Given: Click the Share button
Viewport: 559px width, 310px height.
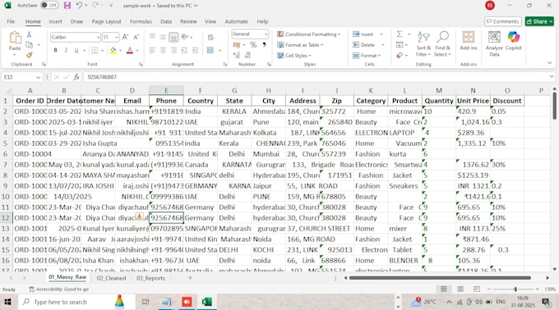Looking at the screenshot, I should coord(539,21).
